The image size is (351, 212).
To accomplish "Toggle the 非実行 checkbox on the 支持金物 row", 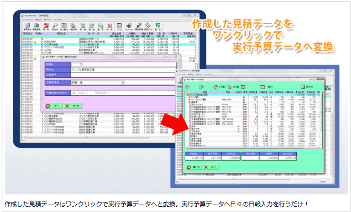I will [x=238, y=131].
